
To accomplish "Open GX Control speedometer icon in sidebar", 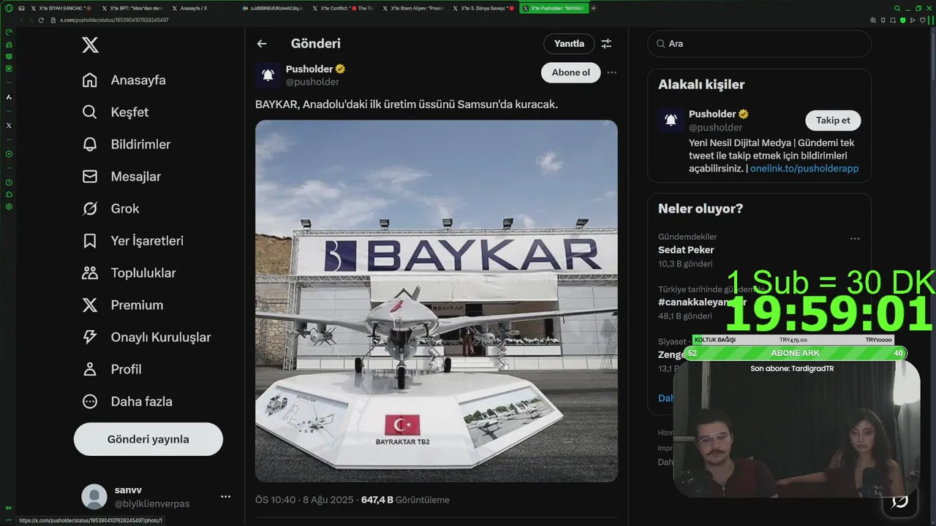I will (9, 32).
